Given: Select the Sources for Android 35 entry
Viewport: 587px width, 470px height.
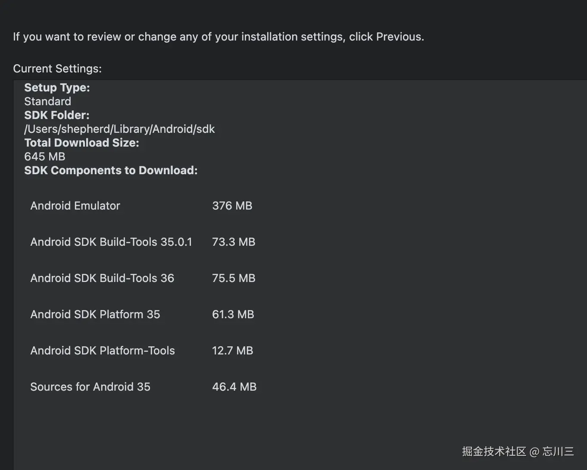Looking at the screenshot, I should point(90,387).
